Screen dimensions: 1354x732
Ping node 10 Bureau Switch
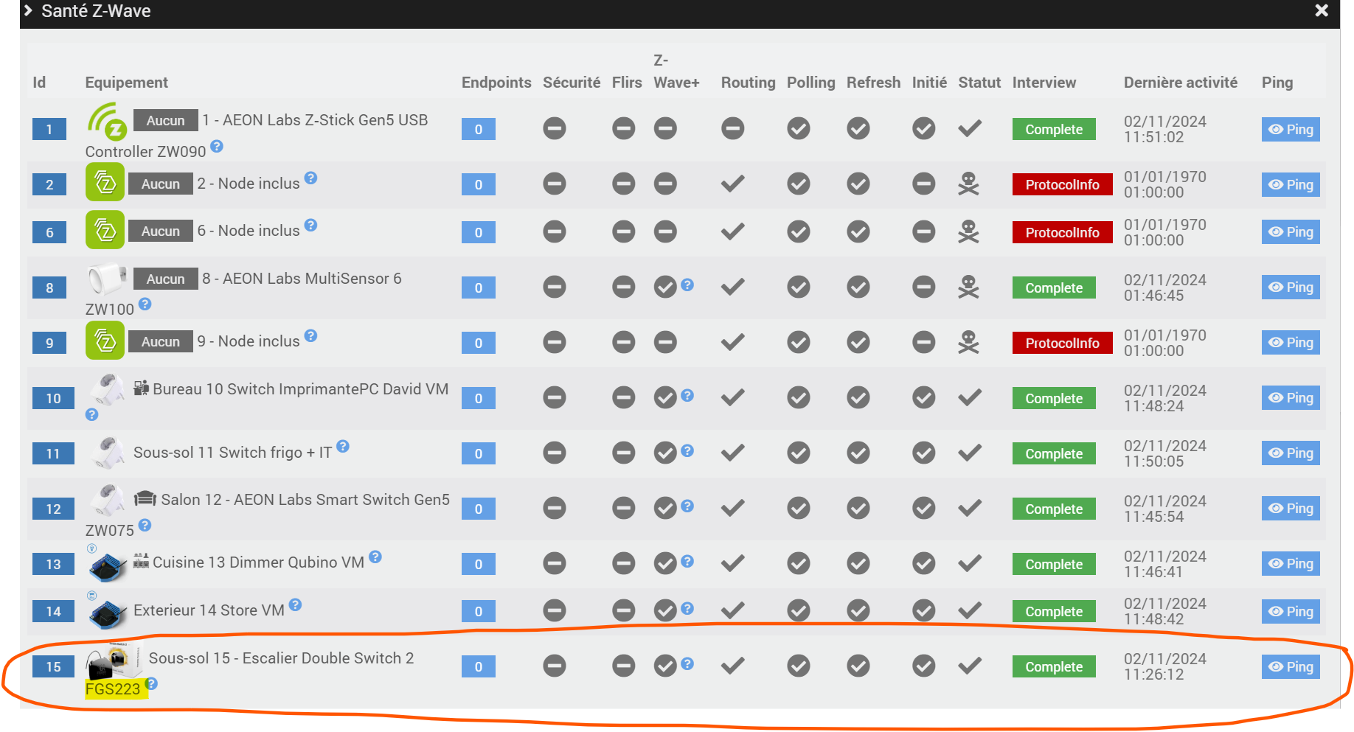click(x=1291, y=398)
